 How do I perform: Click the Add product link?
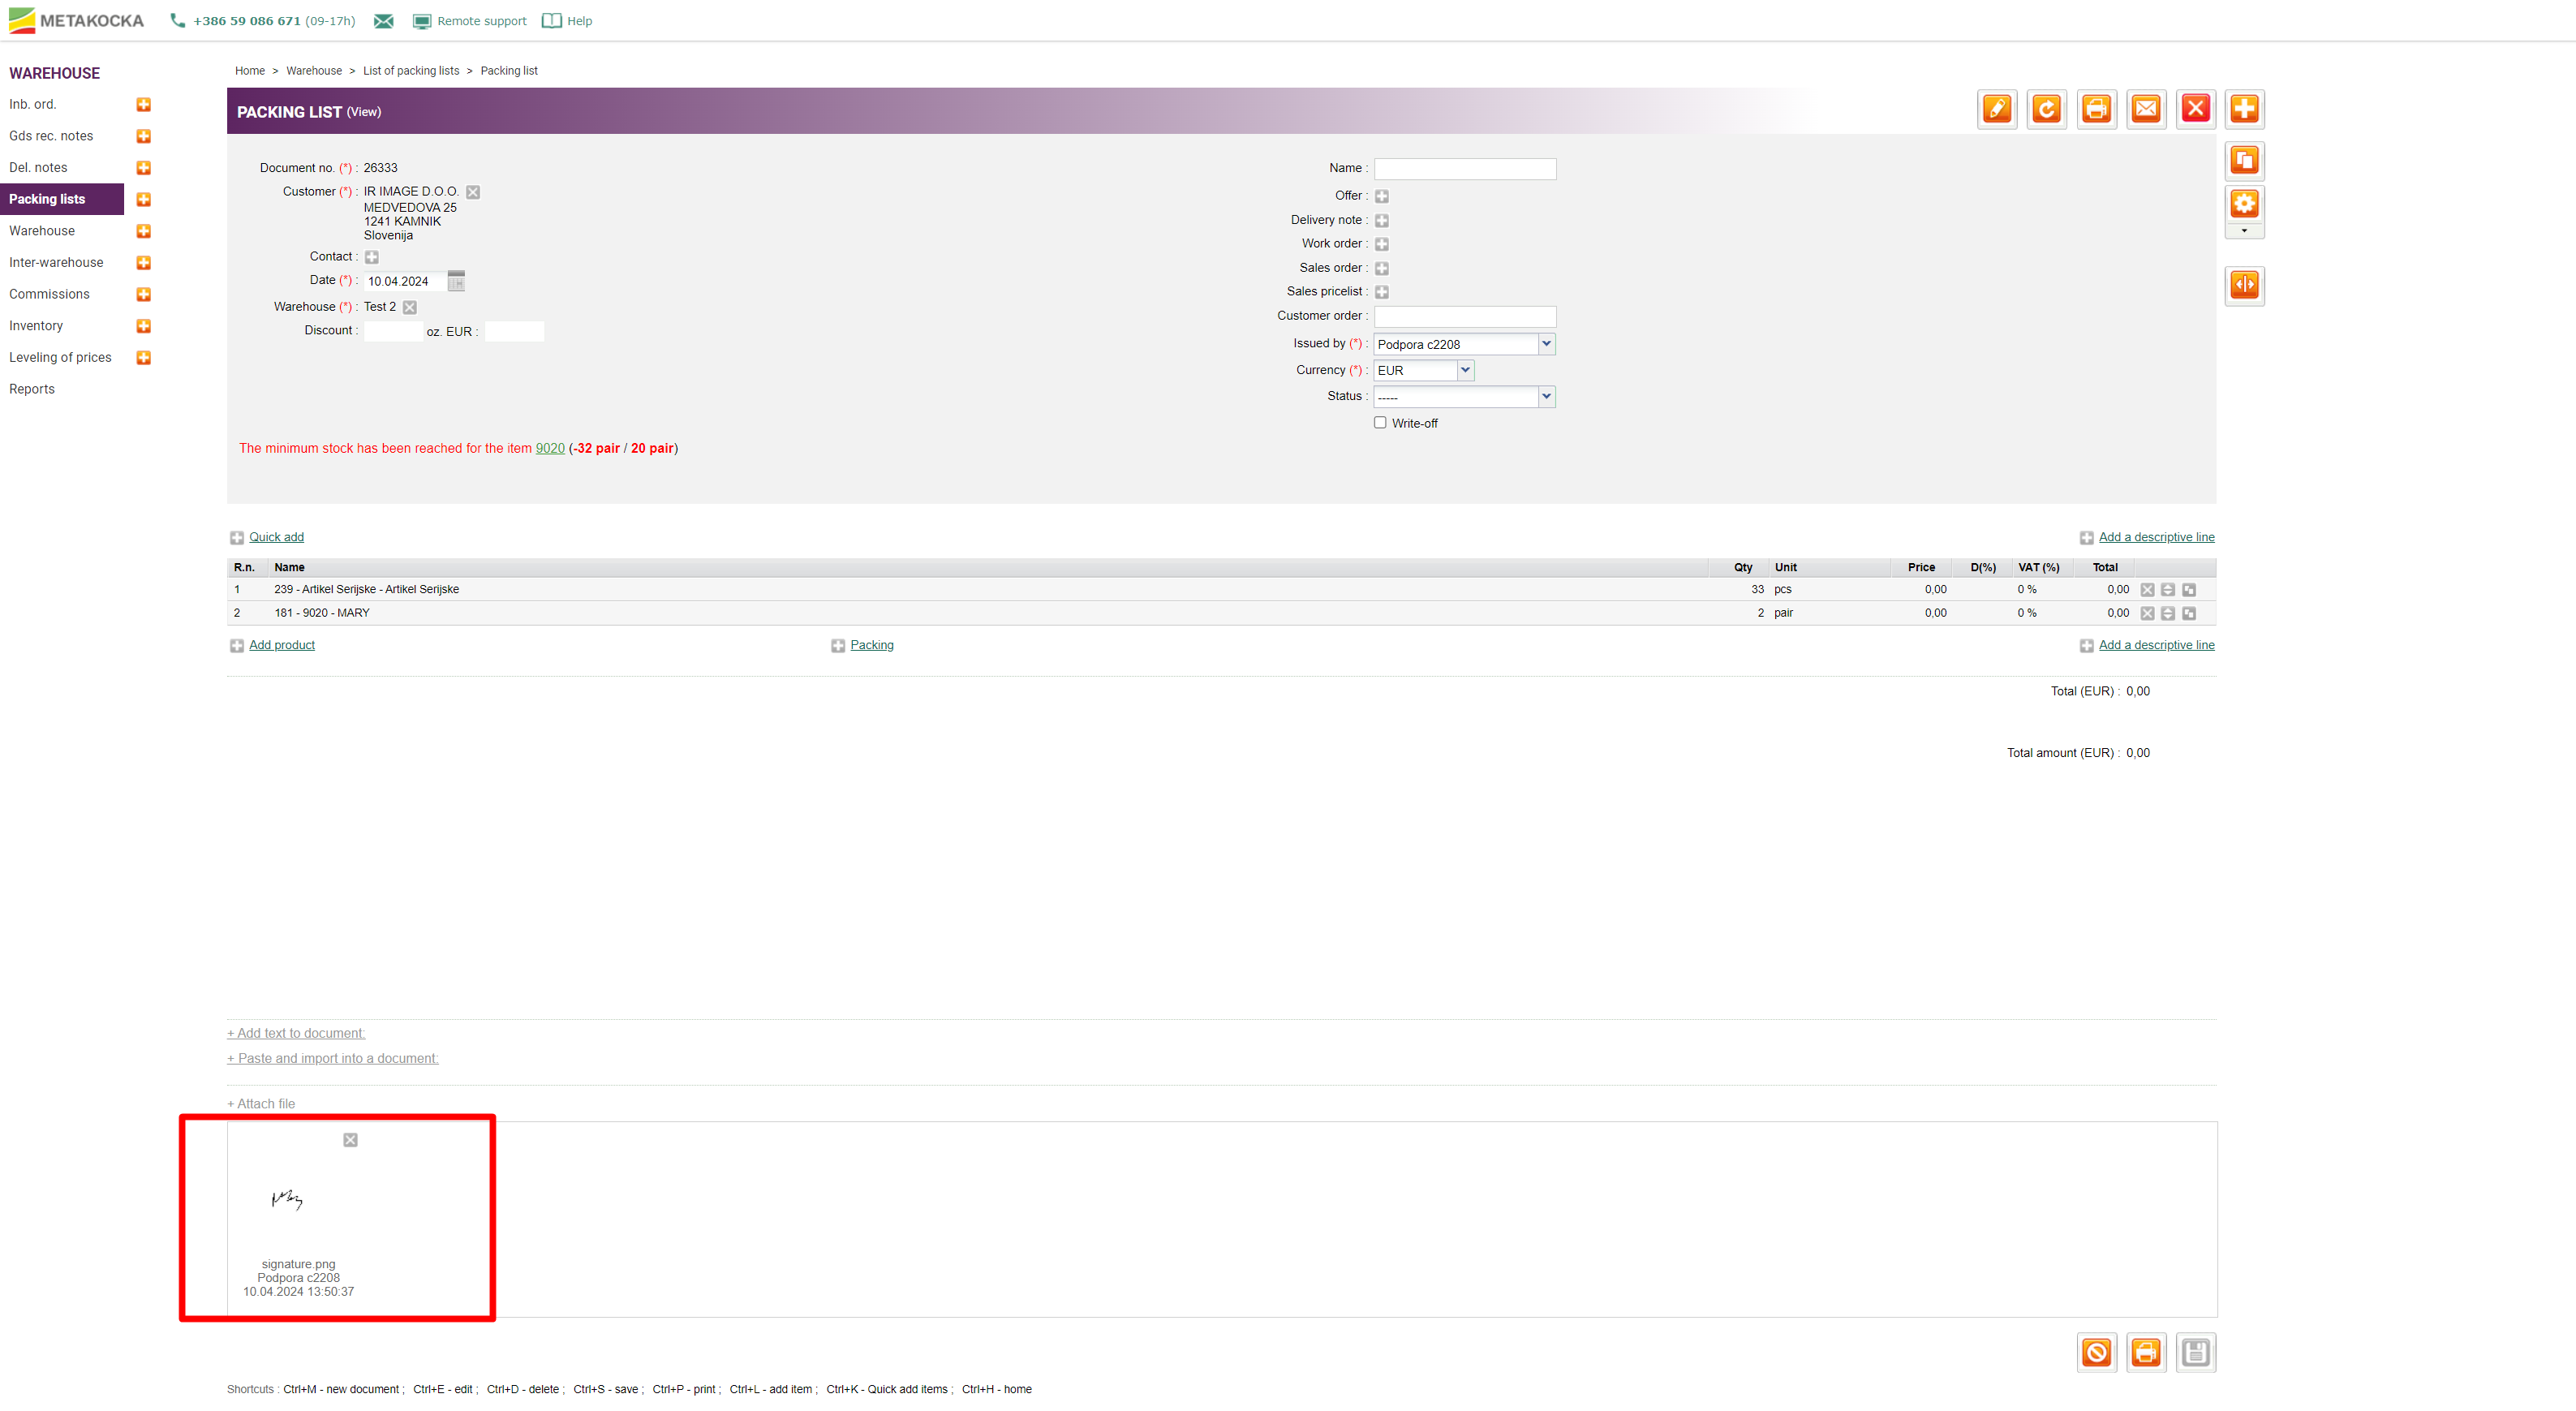281,645
